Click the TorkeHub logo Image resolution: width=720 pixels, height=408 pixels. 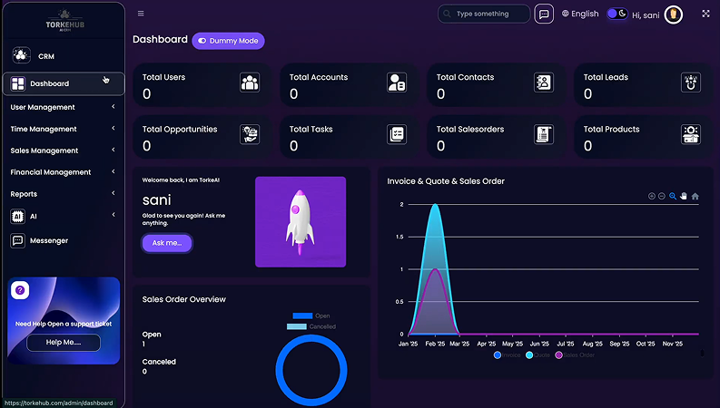click(x=64, y=22)
